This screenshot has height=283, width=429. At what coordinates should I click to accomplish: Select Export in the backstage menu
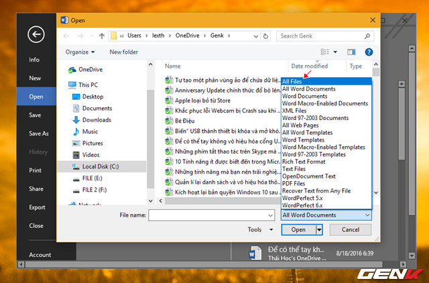pyautogui.click(x=37, y=207)
